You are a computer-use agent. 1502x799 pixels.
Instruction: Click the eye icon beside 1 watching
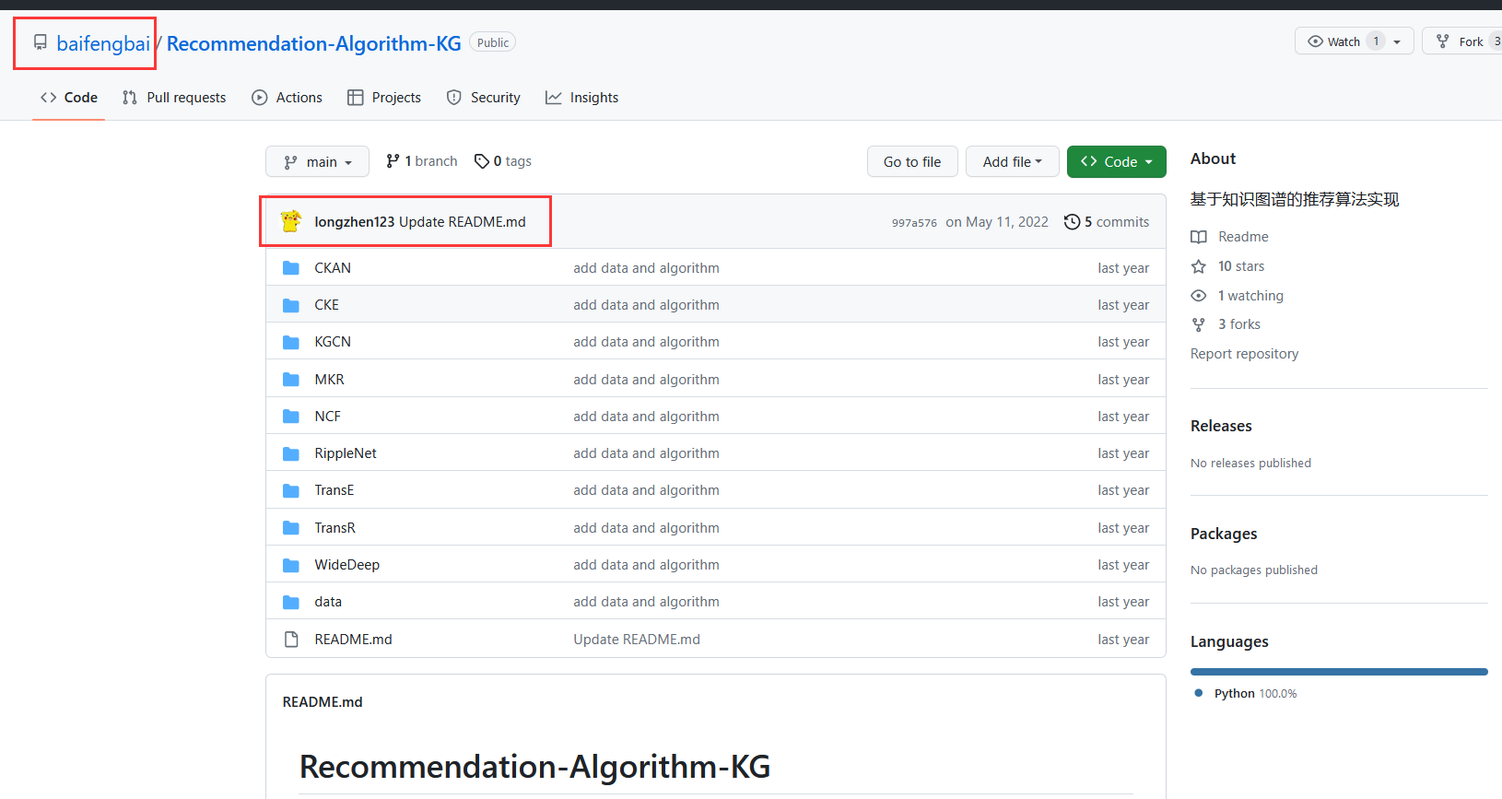click(1199, 296)
